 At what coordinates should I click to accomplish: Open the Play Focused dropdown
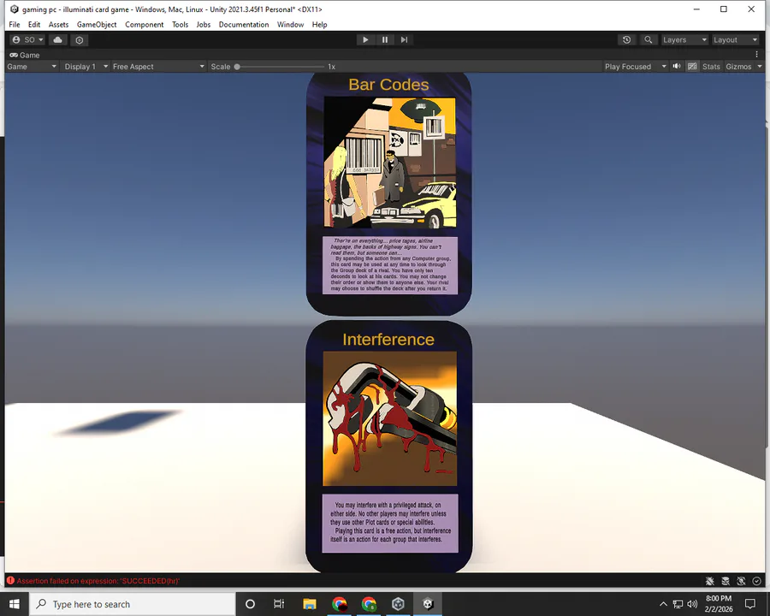[636, 67]
